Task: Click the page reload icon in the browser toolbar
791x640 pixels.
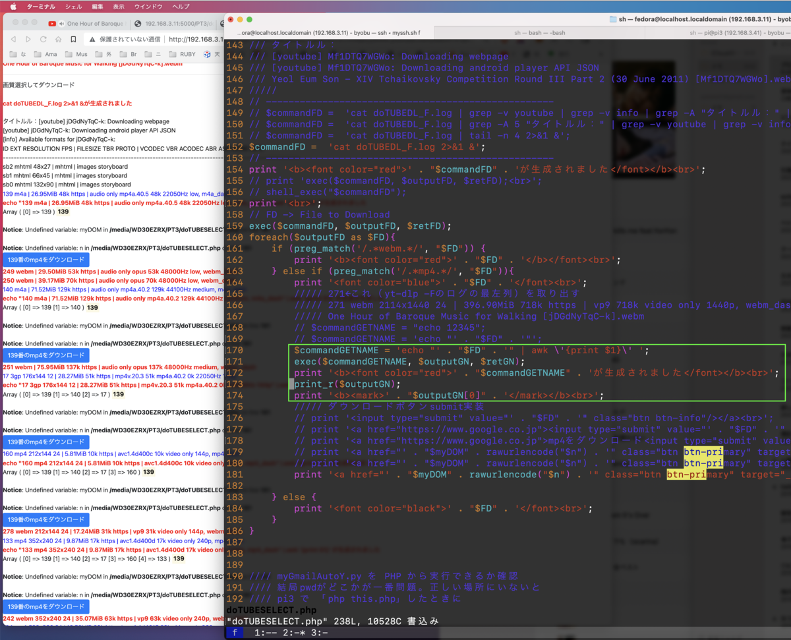Action: (44, 39)
